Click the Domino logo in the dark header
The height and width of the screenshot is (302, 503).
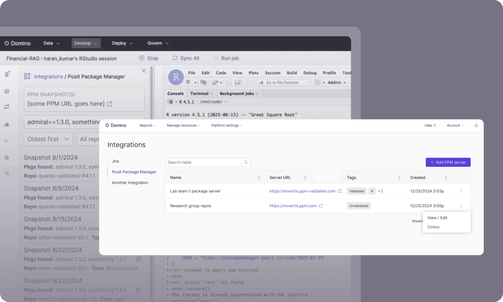[17, 43]
